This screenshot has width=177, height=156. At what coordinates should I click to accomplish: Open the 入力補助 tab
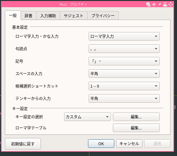[x=48, y=16]
